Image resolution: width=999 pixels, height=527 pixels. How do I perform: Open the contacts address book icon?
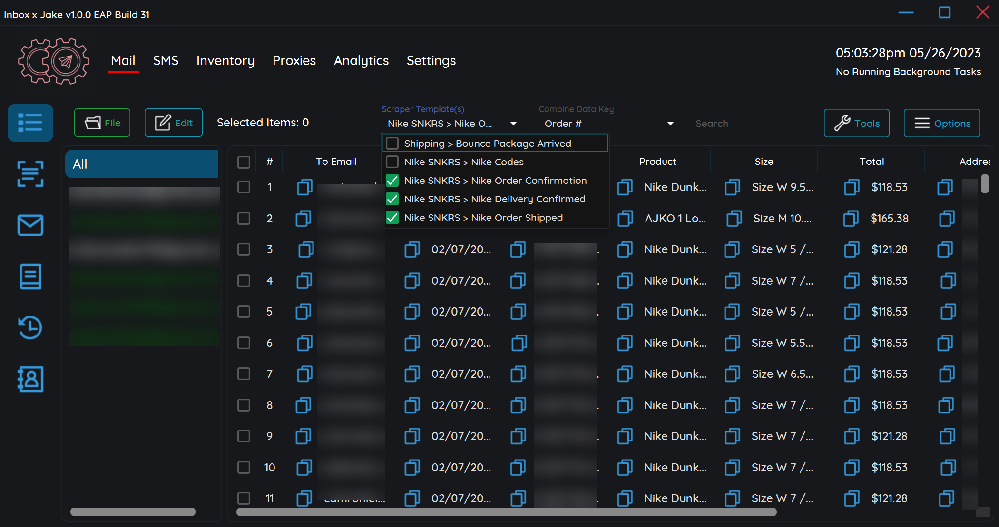coord(30,379)
